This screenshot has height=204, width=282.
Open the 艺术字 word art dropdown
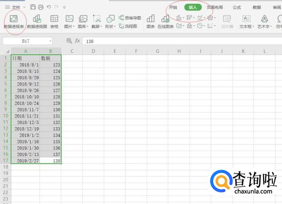[x=265, y=26]
